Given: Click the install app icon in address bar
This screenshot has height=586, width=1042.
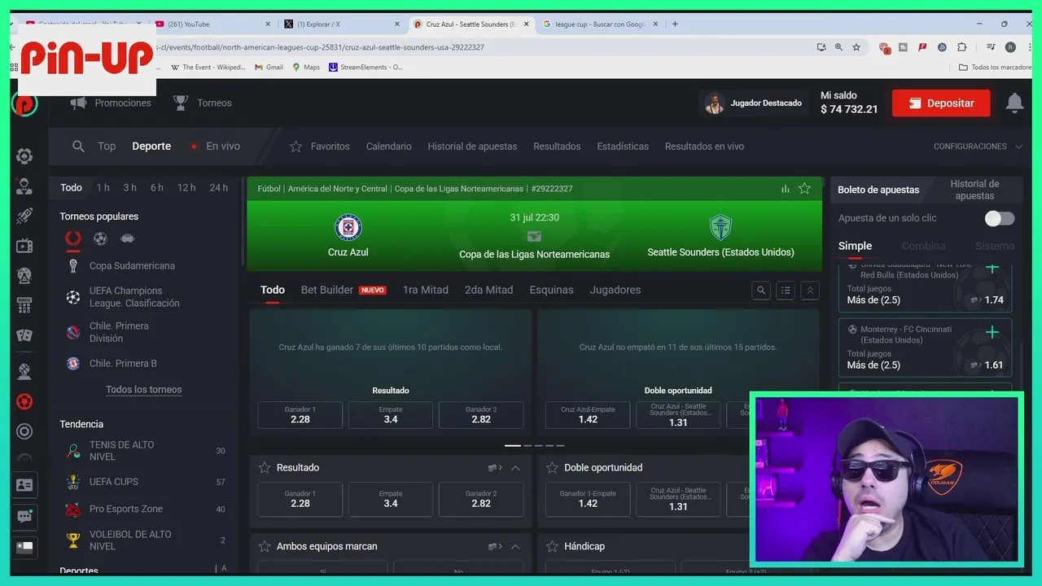Looking at the screenshot, I should tap(821, 47).
